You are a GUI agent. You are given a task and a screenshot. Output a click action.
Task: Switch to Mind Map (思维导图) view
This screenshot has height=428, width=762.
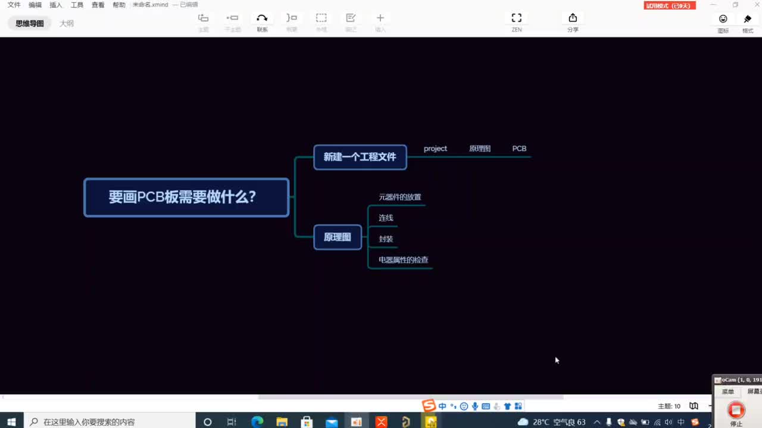[30, 24]
